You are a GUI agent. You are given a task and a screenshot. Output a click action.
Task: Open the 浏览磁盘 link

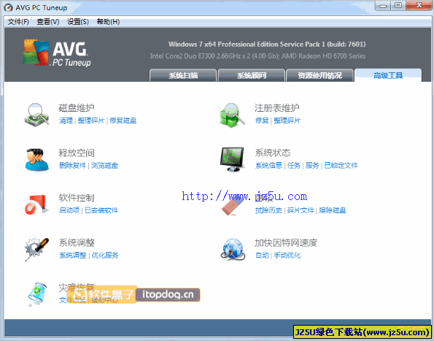[x=104, y=165]
